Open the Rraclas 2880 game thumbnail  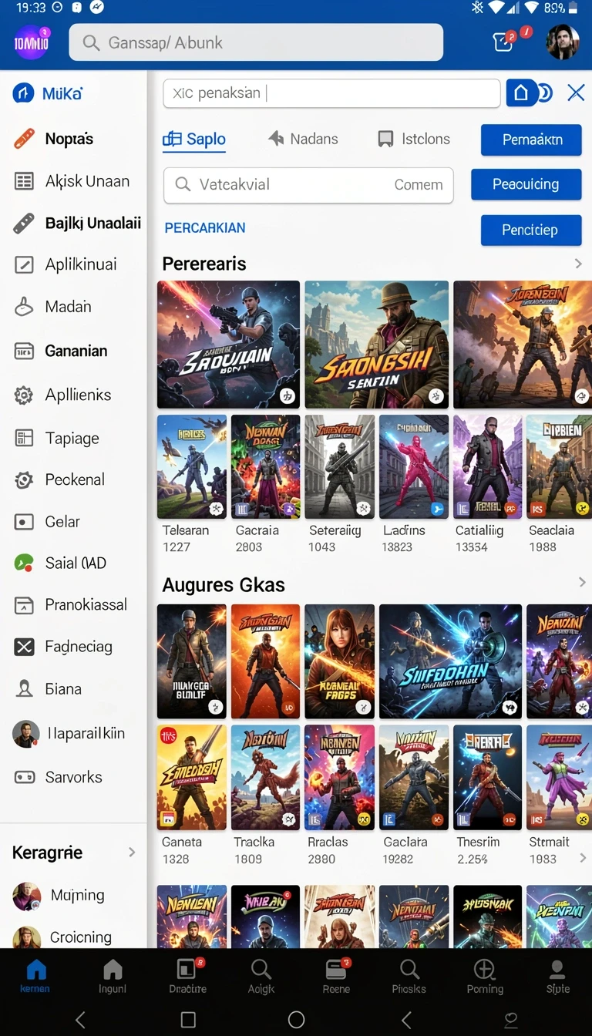pyautogui.click(x=340, y=777)
